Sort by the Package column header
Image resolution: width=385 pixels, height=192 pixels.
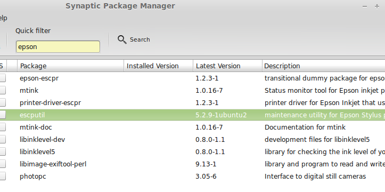tap(70, 66)
